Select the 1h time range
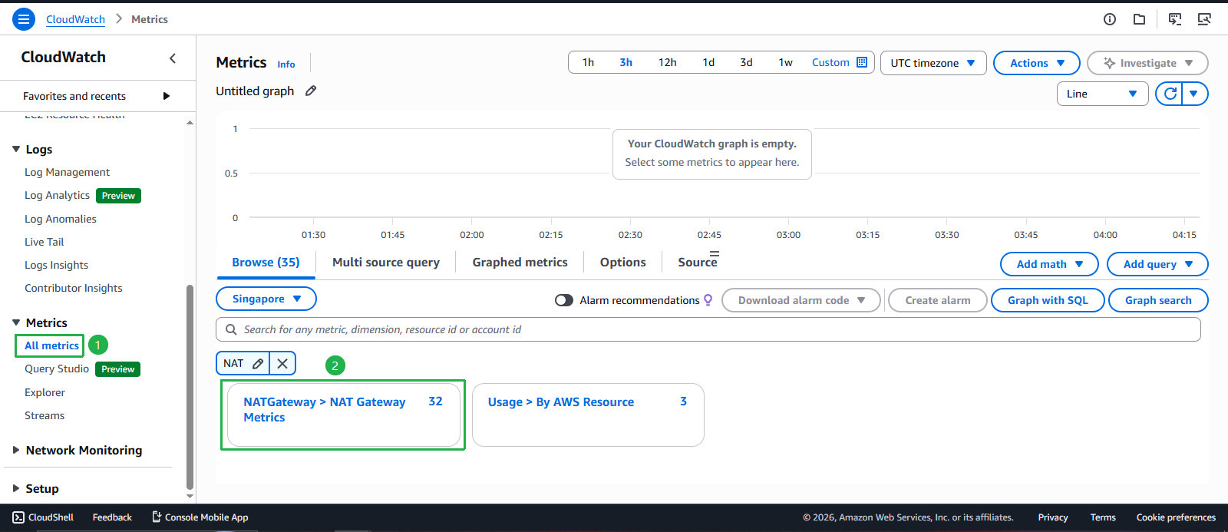Image resolution: width=1228 pixels, height=532 pixels. [588, 62]
